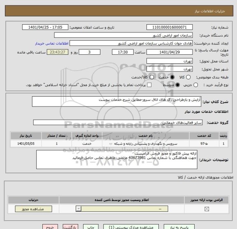
Task: Choose the متوسط purchase type radio
Action: click(x=177, y=85)
